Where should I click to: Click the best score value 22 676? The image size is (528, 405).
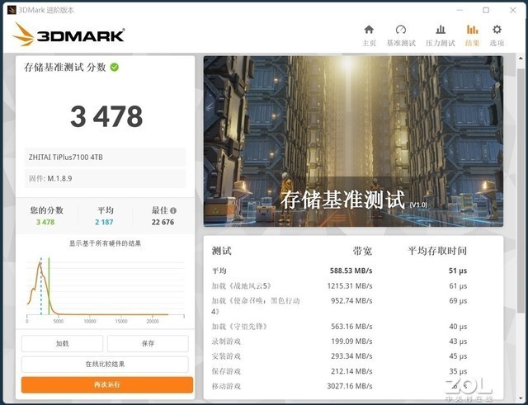click(163, 222)
